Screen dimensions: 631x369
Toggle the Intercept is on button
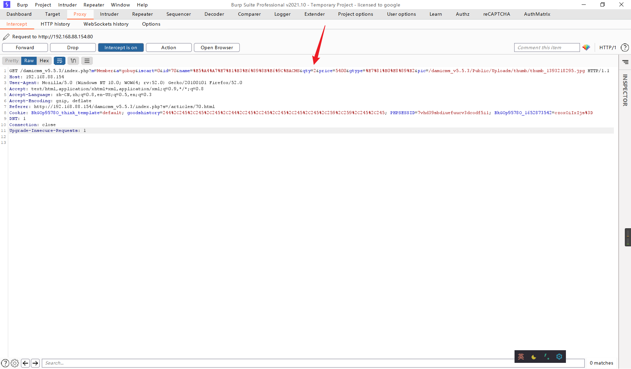pyautogui.click(x=121, y=47)
